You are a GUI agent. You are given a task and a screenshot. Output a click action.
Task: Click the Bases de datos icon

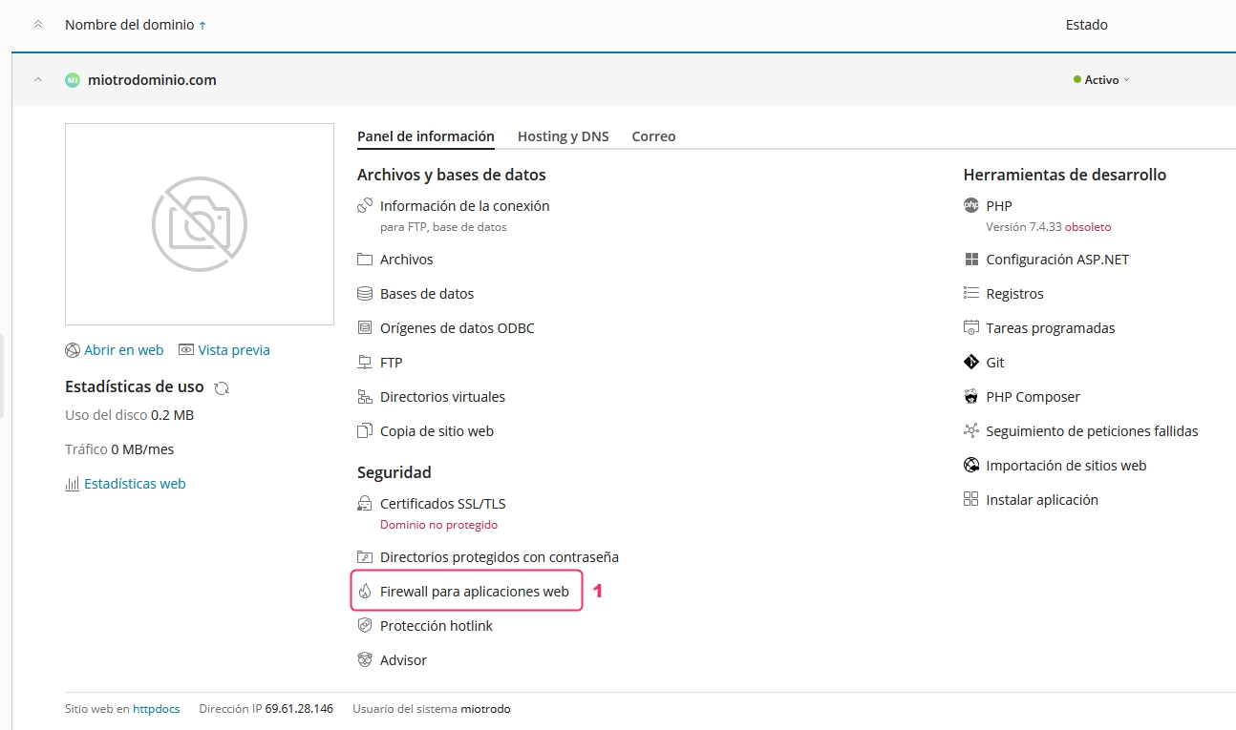pyautogui.click(x=365, y=294)
